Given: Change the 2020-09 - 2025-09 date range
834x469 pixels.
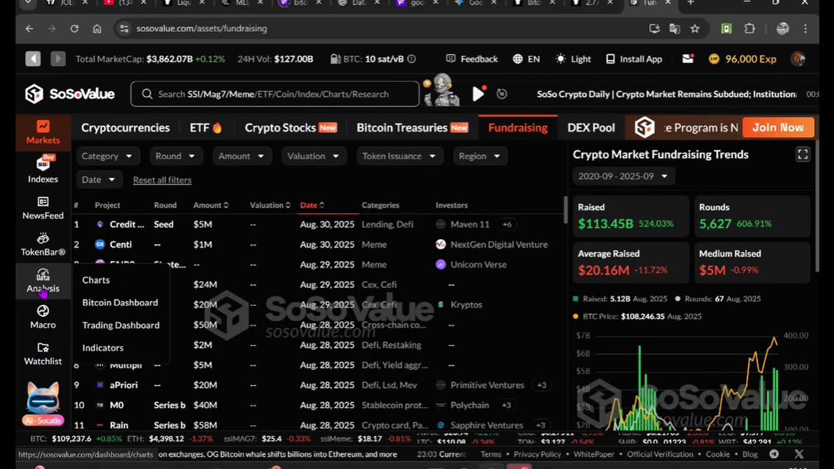Looking at the screenshot, I should [624, 176].
